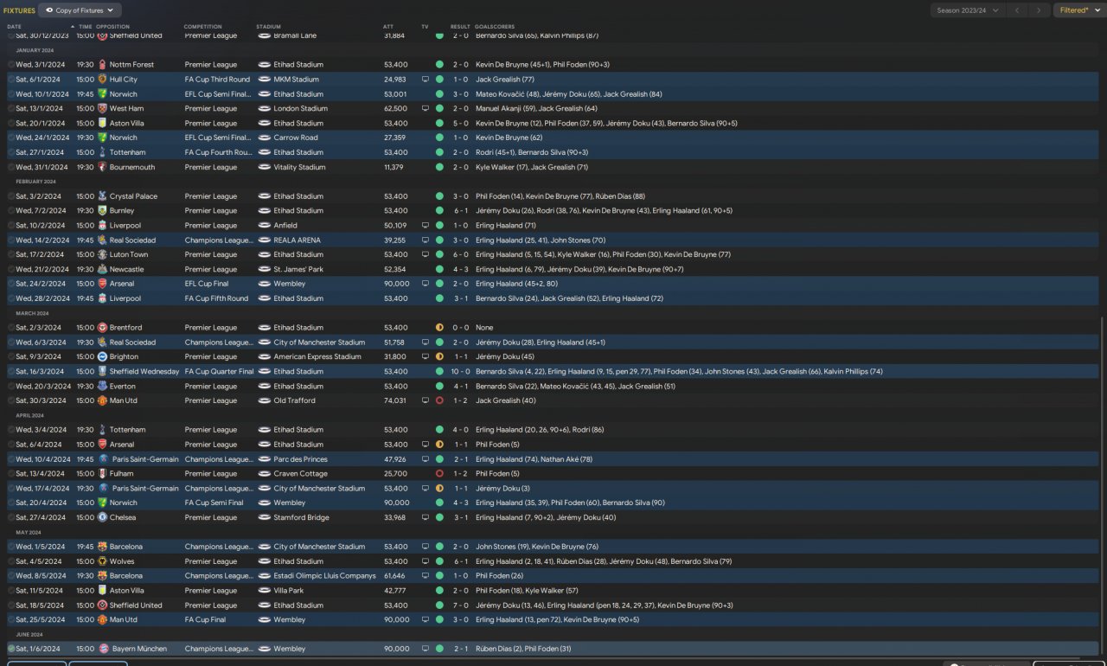Viewport: 1107px width, 666px height.
Task: Click the Burnley club badge
Action: click(x=103, y=211)
